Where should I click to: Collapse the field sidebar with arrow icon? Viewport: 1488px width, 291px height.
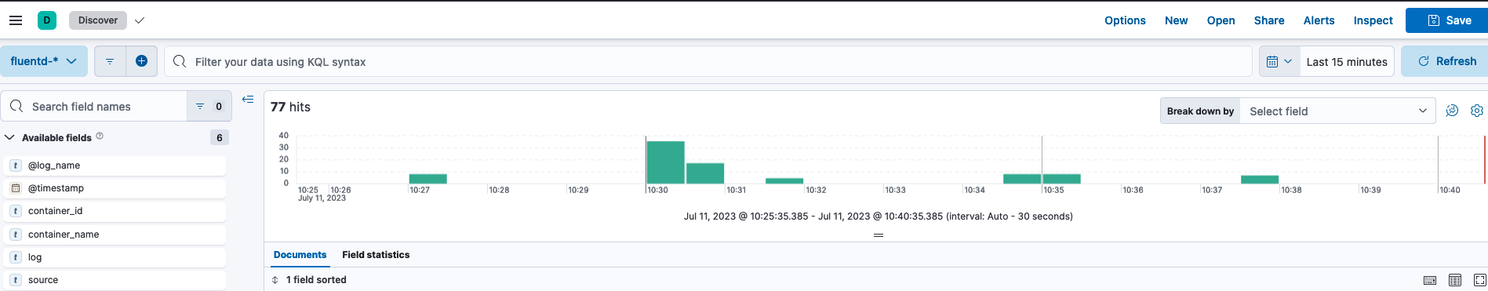[x=248, y=99]
